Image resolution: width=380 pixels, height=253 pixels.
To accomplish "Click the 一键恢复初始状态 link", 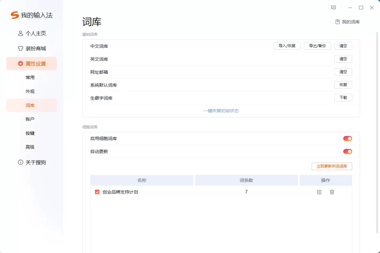I will [221, 110].
